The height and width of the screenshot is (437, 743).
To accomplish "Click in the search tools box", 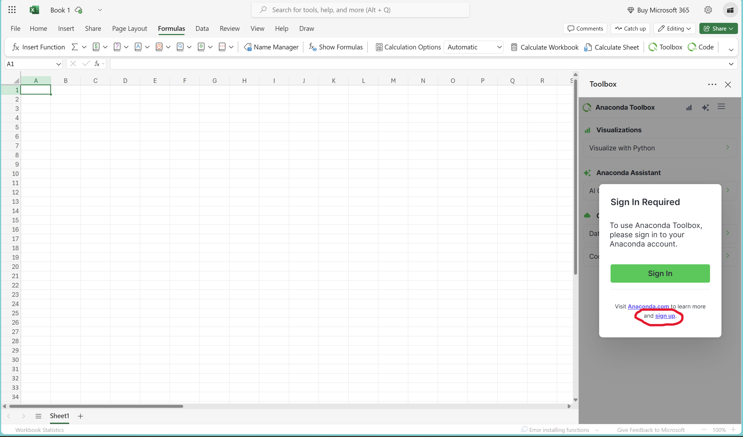I will pyautogui.click(x=360, y=10).
